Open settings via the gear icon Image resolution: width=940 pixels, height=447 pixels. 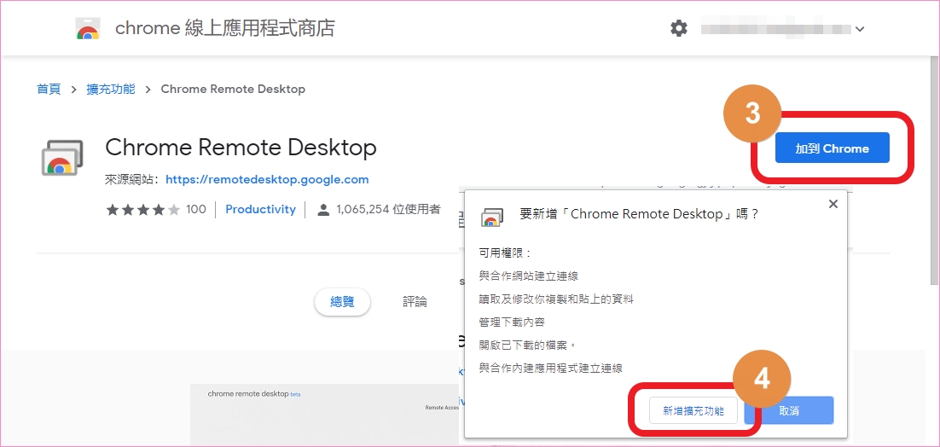click(679, 28)
